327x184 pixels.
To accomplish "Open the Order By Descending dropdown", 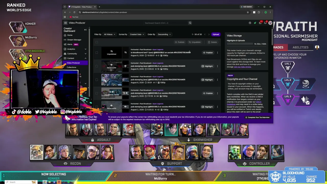I will 164,34.
